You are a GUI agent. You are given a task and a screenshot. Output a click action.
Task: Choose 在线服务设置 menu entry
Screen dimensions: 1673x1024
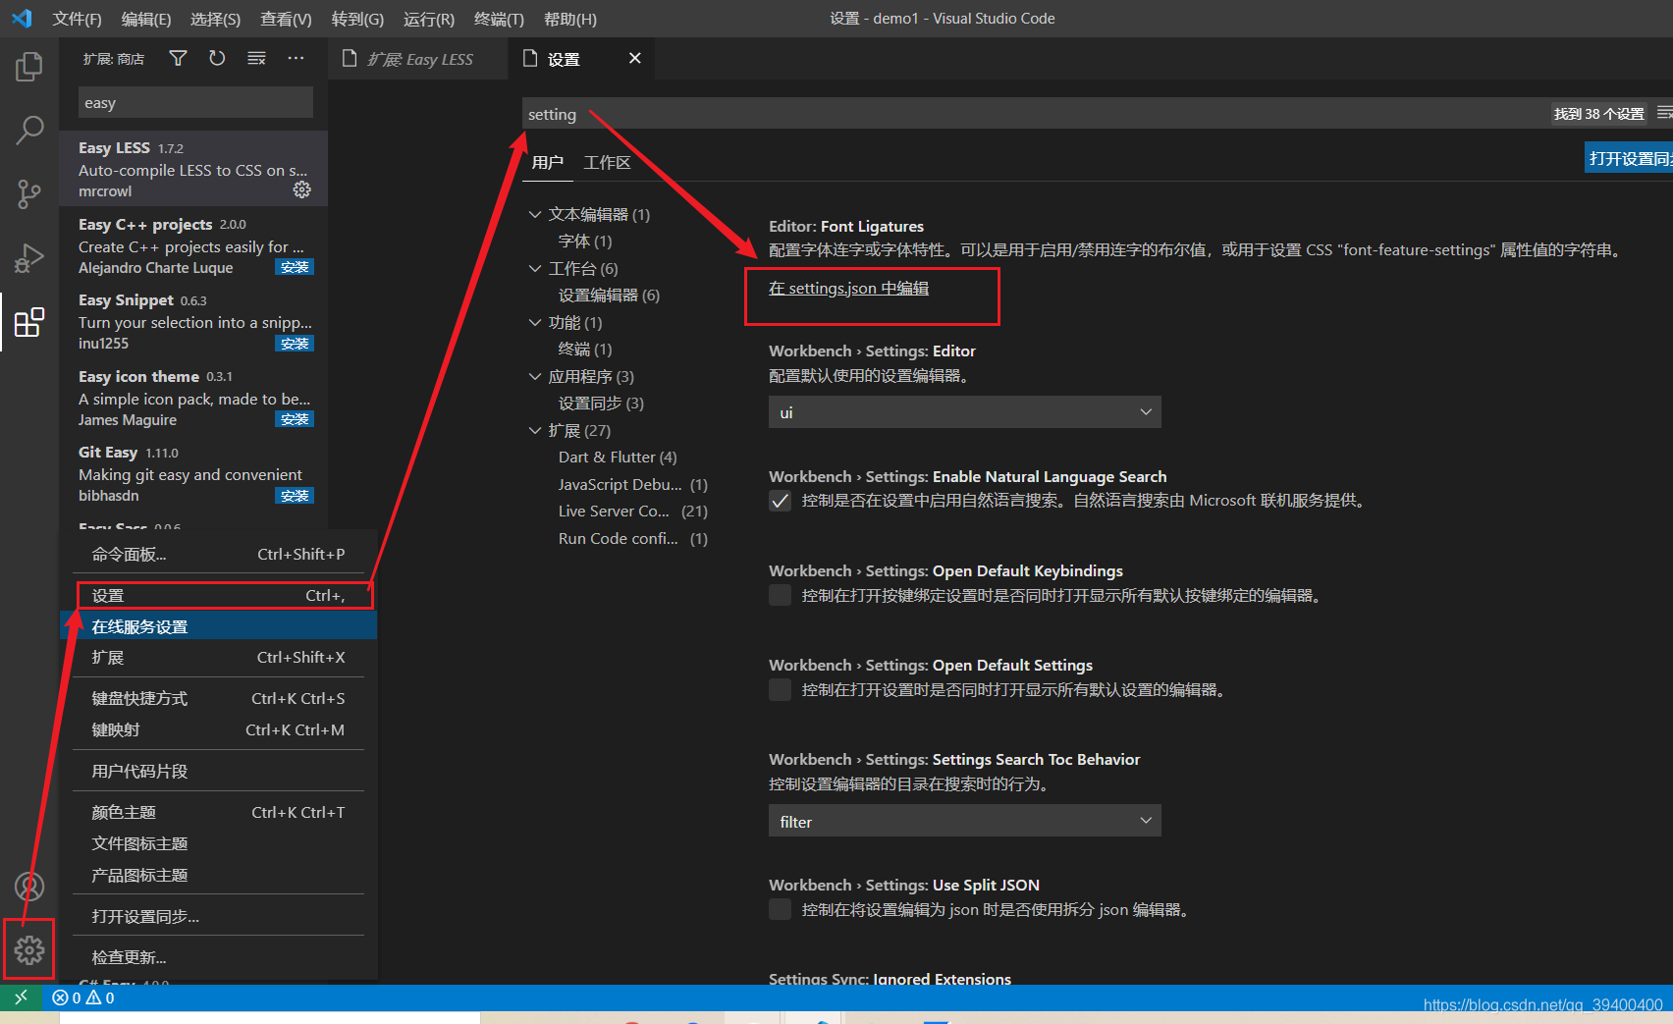click(218, 626)
